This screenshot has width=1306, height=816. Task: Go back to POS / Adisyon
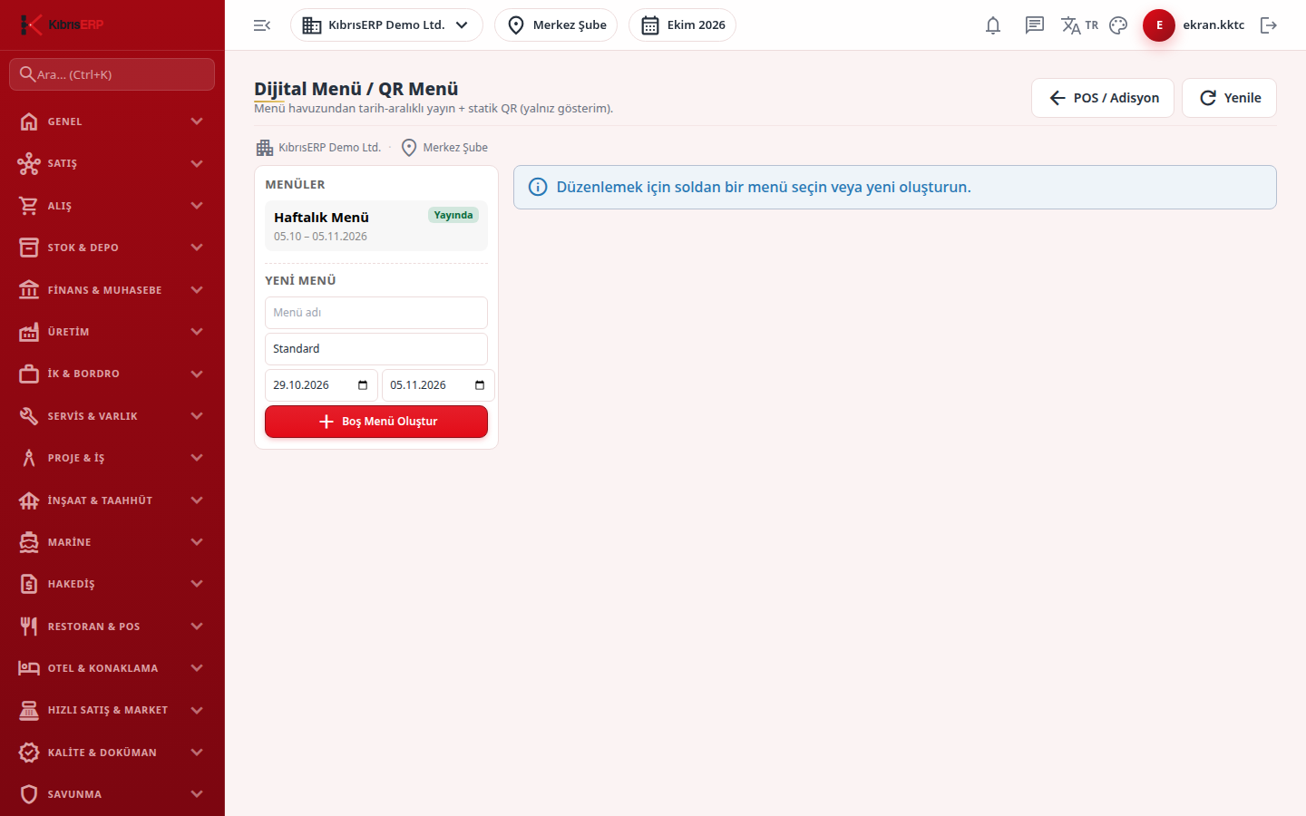pyautogui.click(x=1103, y=98)
